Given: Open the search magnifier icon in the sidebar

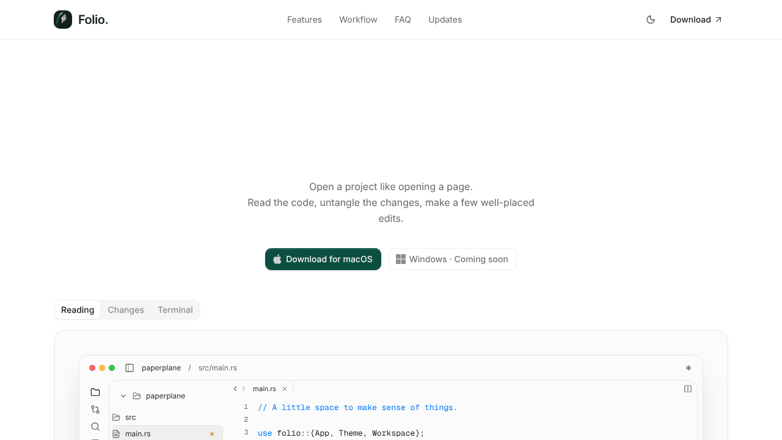Looking at the screenshot, I should 95,427.
